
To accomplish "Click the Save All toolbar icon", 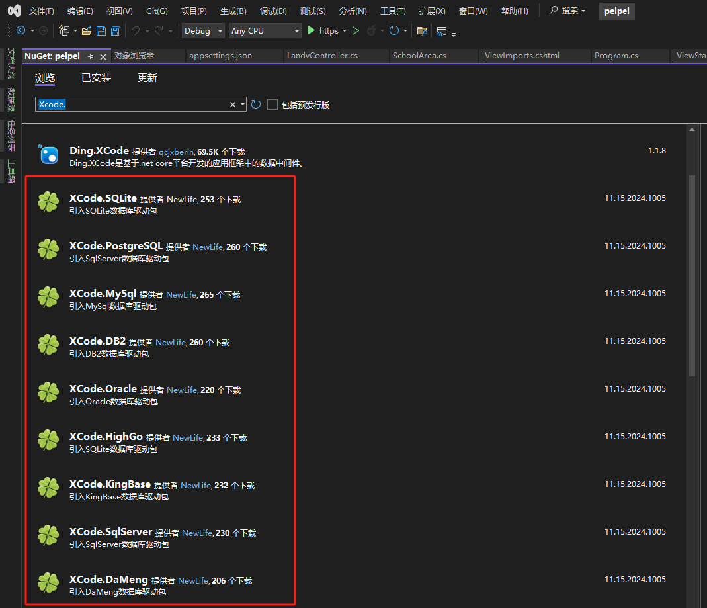I will click(x=116, y=30).
